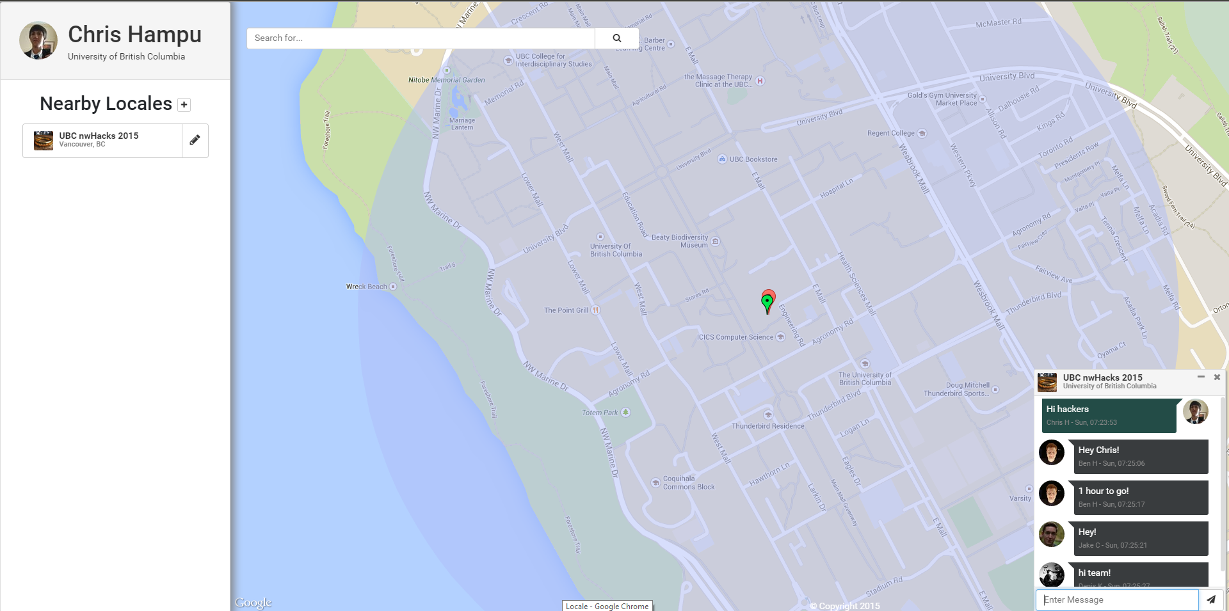The height and width of the screenshot is (611, 1229).
Task: Click the Hey! message from Jake C
Action: (1141, 538)
